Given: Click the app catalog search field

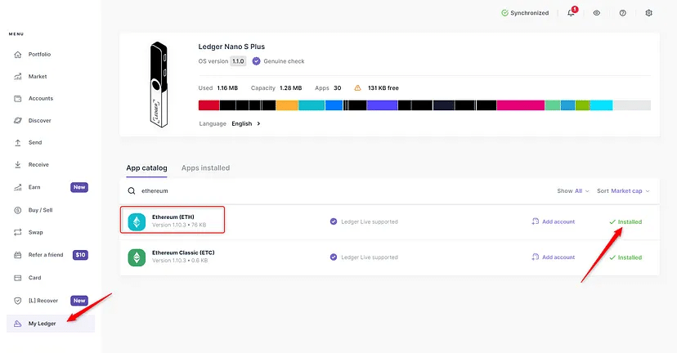Looking at the screenshot, I should [x=327, y=191].
